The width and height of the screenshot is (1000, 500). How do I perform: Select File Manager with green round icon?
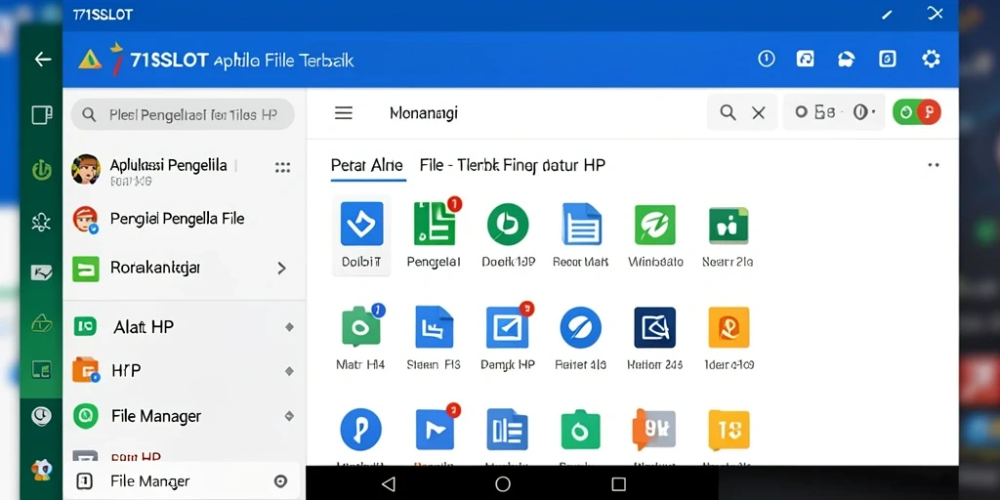tap(182, 416)
